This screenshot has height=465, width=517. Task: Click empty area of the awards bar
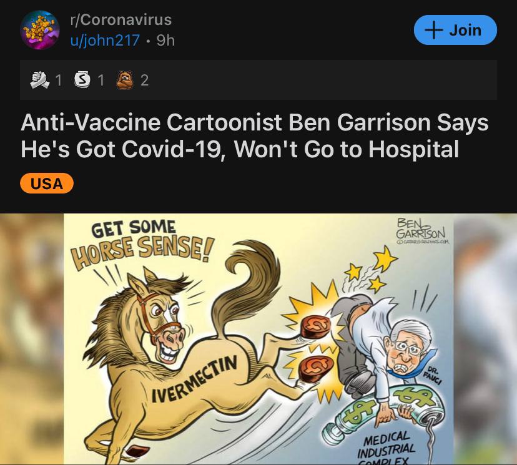pos(323,80)
